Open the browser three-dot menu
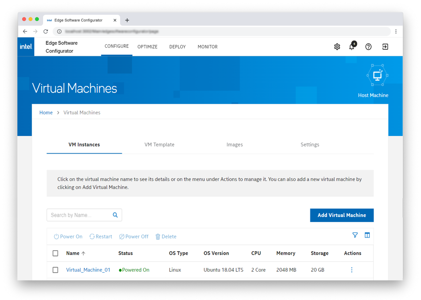The width and height of the screenshot is (421, 300). click(396, 31)
